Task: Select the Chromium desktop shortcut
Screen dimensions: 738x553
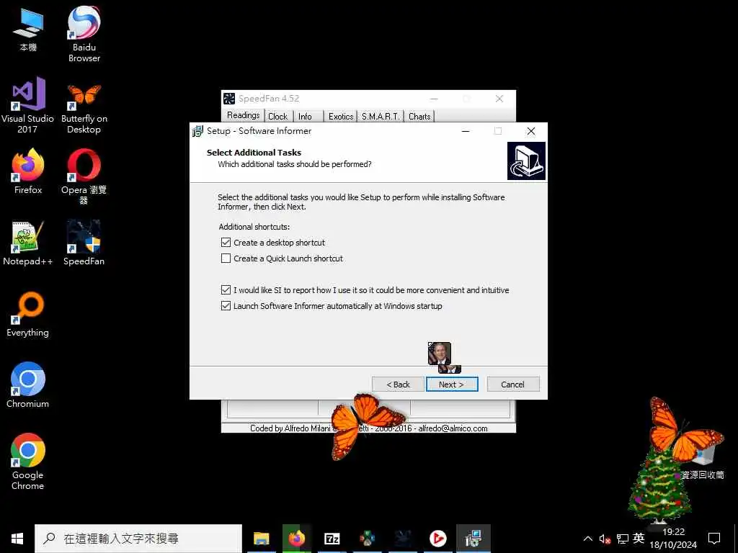Action: pyautogui.click(x=28, y=385)
